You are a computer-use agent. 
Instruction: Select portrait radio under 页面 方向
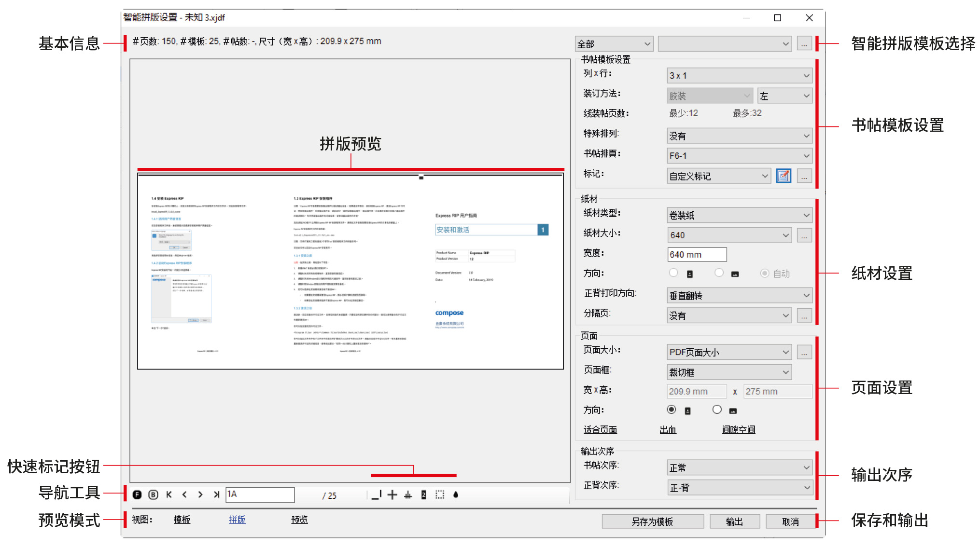coord(671,410)
